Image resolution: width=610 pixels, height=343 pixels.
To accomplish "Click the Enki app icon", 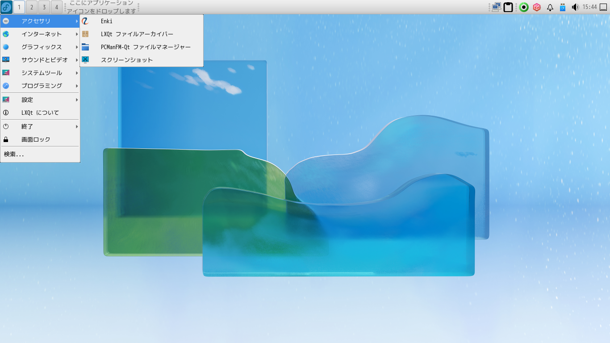I will pos(85,21).
